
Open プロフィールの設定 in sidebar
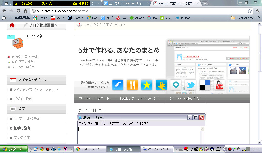tap(27, 118)
